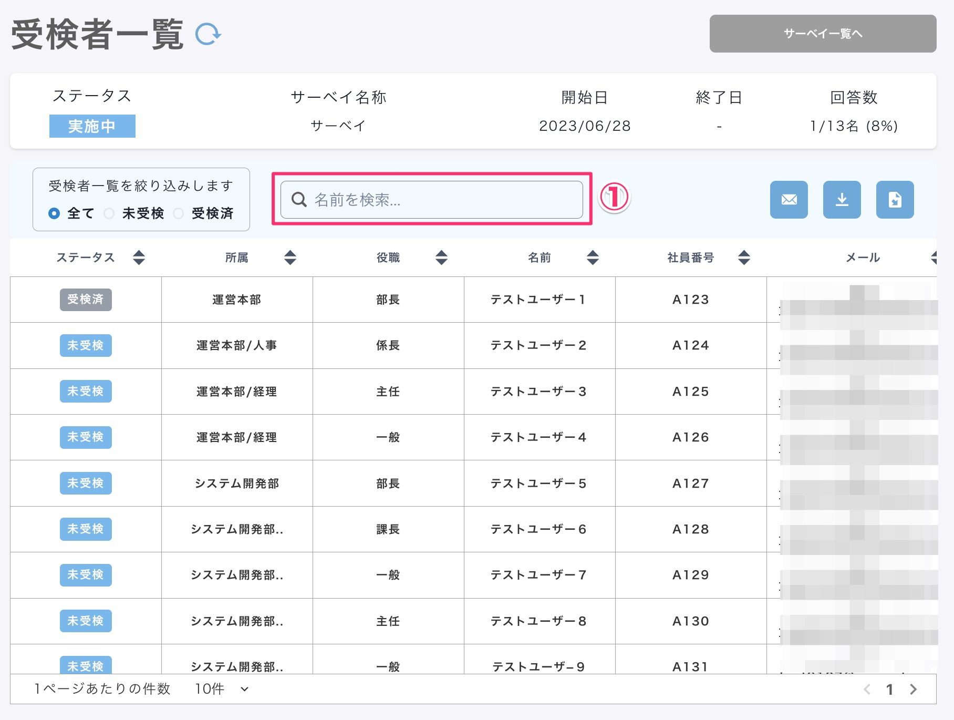Select the テストユーザー5 name cell
The height and width of the screenshot is (720, 954).
pyautogui.click(x=538, y=484)
